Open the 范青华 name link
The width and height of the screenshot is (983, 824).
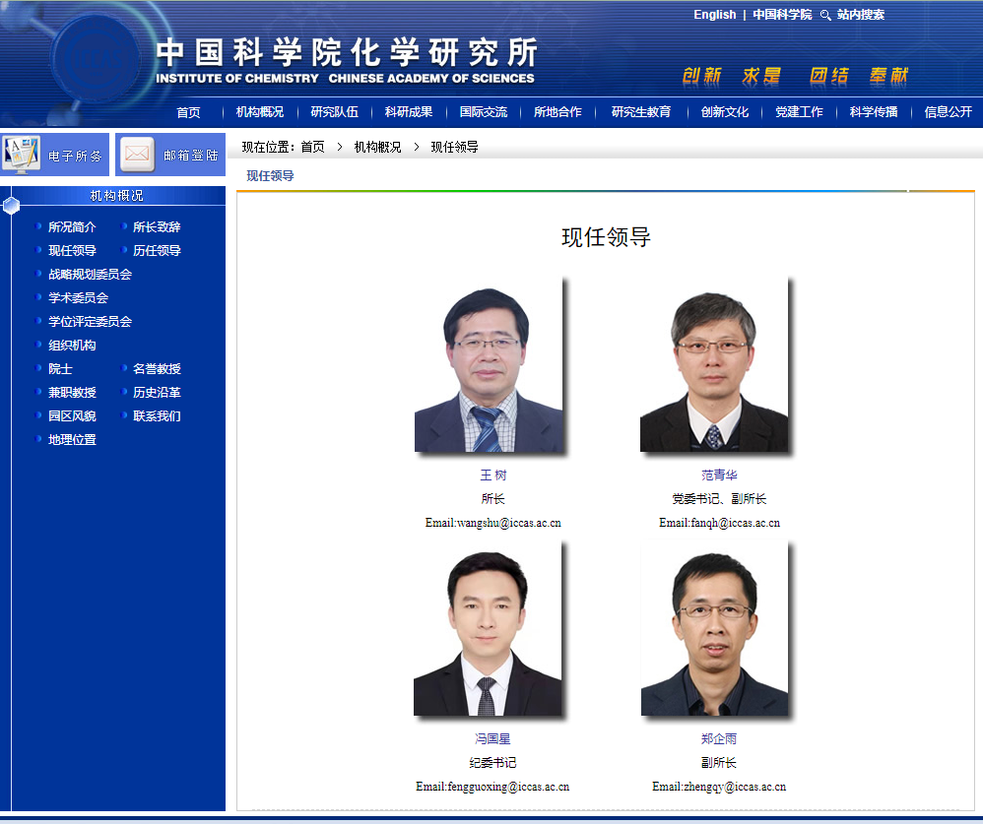point(719,475)
